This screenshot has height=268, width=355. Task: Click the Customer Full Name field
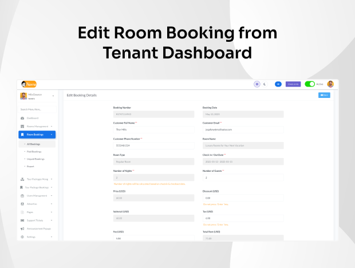pyautogui.click(x=153, y=129)
